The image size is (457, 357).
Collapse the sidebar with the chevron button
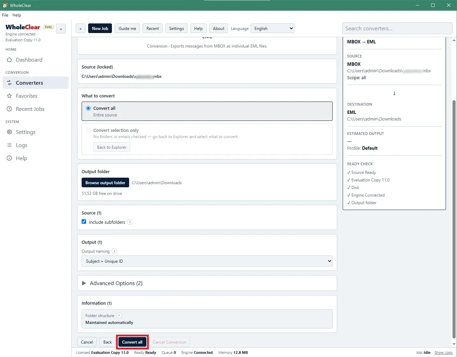tap(61, 29)
